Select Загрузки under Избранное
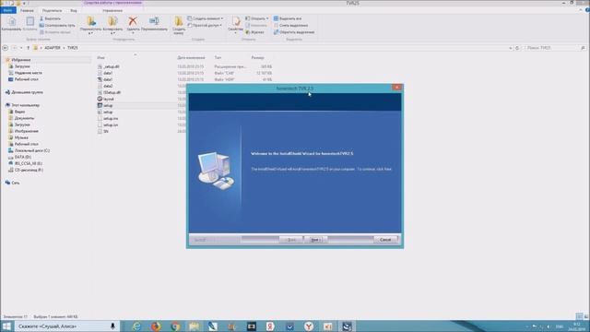 coord(22,66)
